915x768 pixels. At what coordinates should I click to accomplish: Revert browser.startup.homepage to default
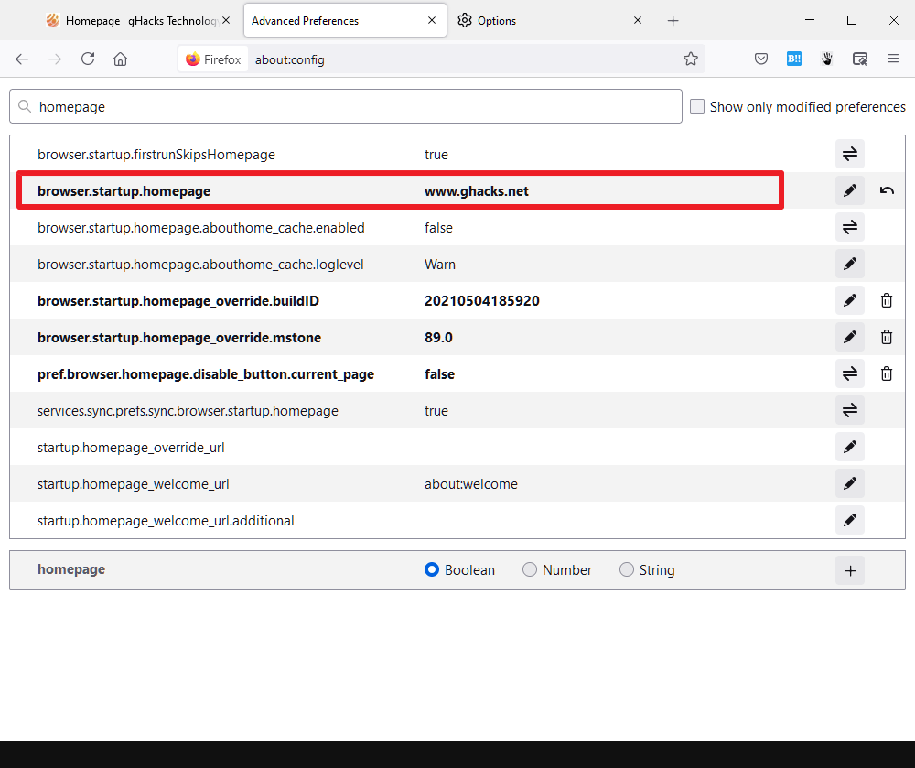click(x=886, y=190)
